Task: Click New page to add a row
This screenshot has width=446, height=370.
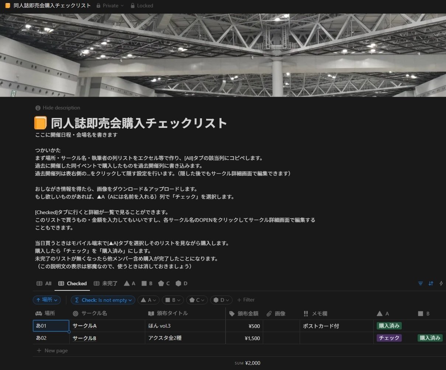Action: [x=52, y=350]
